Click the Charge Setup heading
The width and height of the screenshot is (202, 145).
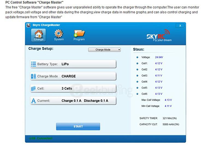point(41,48)
